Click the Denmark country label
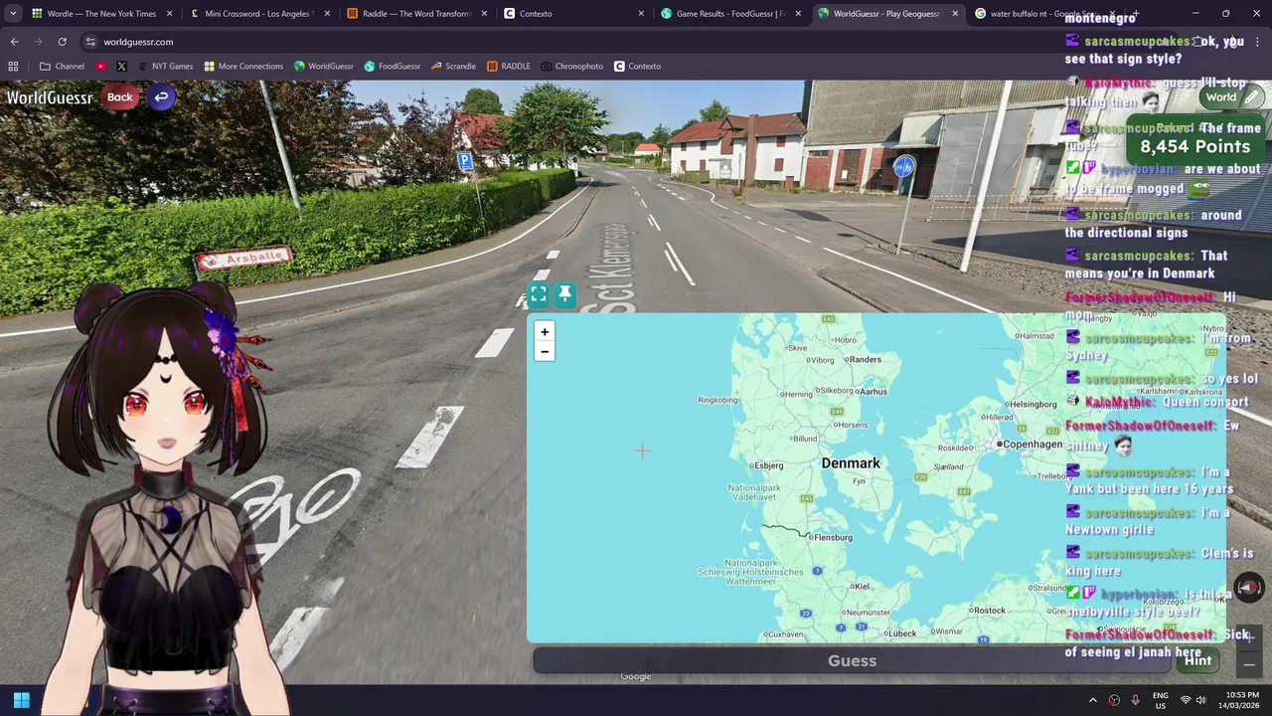 pos(851,463)
